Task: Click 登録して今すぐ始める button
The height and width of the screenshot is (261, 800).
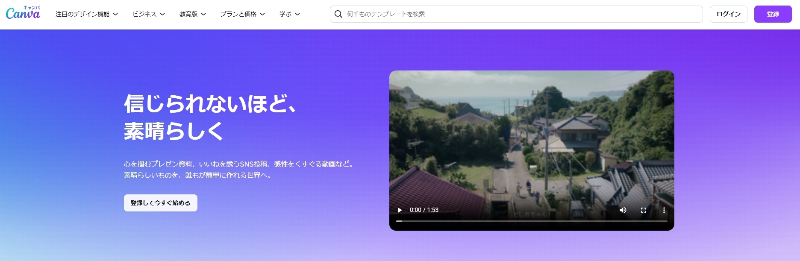Action: 160,203
